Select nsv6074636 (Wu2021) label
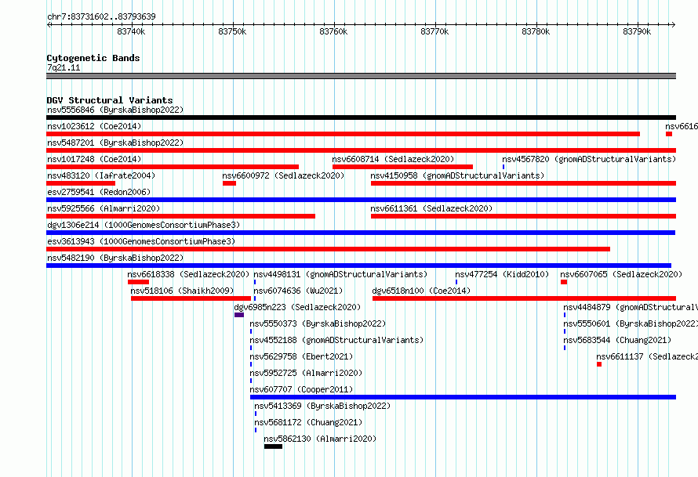698x477 pixels. 298,291
